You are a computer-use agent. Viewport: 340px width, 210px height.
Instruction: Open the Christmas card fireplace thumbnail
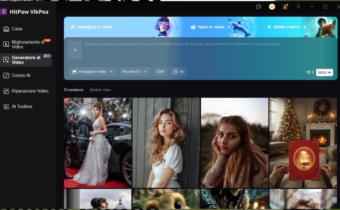tap(303, 143)
